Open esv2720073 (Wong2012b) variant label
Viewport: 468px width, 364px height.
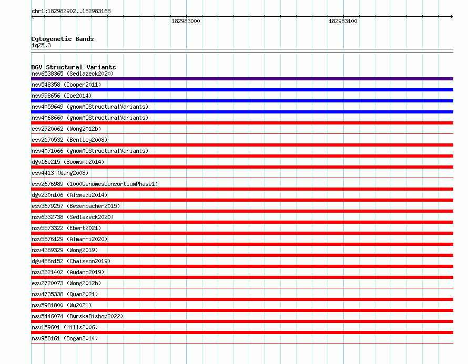(66, 283)
